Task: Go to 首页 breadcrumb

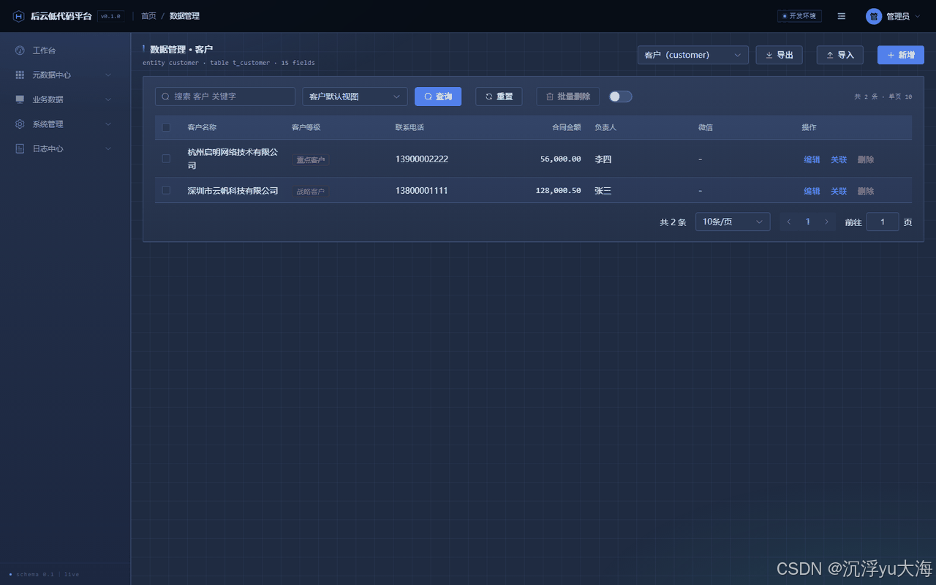Action: click(148, 16)
